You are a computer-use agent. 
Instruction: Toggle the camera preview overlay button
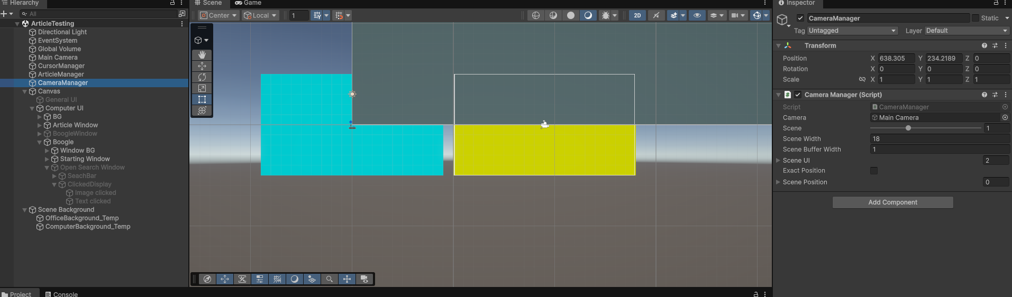(364, 279)
